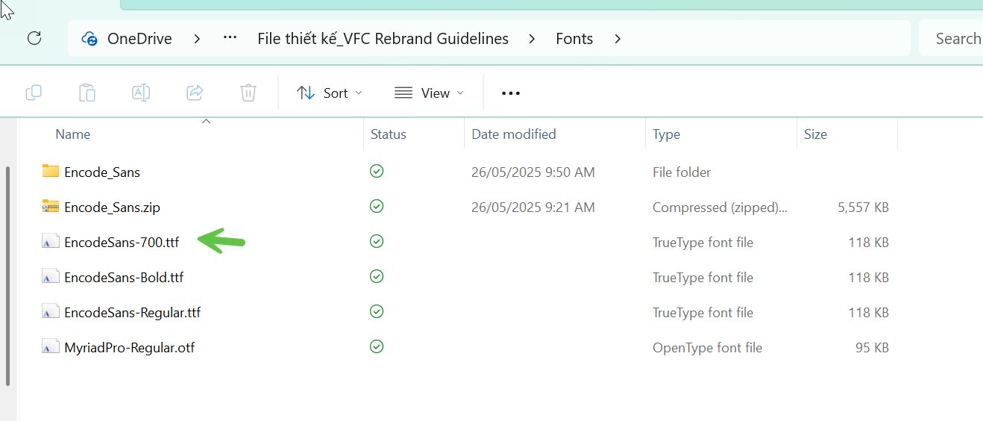Image resolution: width=983 pixels, height=421 pixels.
Task: Click the Share icon in toolbar
Action: click(x=195, y=93)
